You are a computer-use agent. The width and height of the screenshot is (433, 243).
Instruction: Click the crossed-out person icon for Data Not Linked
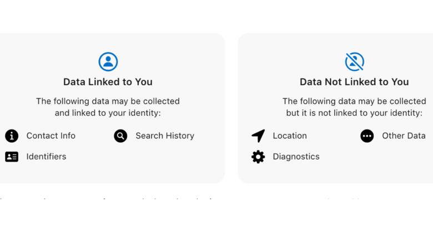355,61
